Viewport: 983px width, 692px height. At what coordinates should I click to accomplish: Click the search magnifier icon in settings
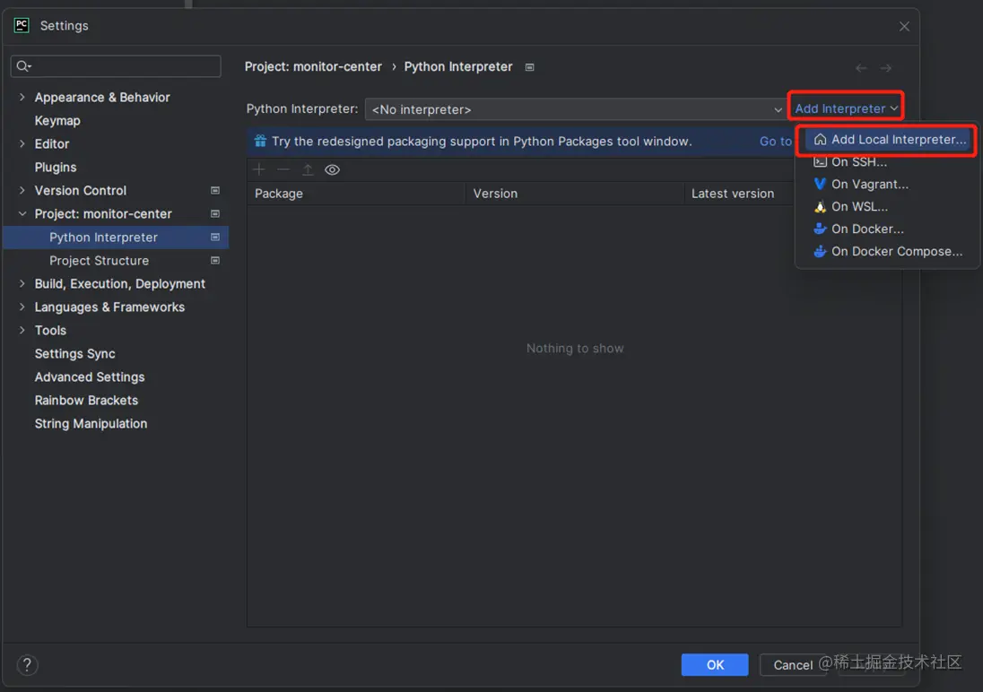(23, 65)
